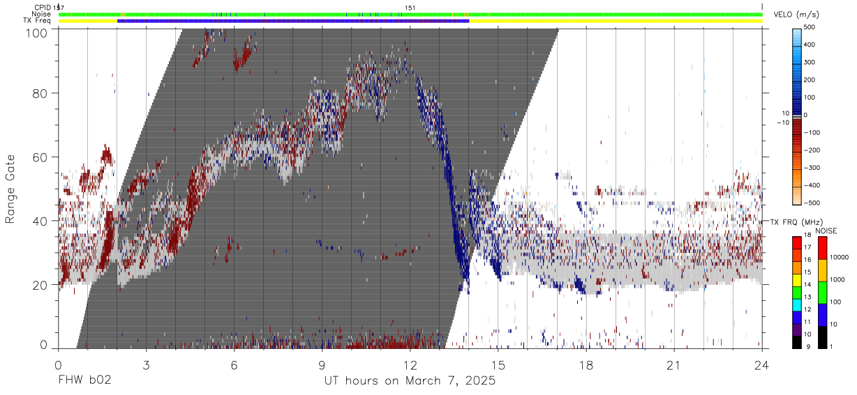This screenshot has height=395, width=857.
Task: Click the purple swatch in TX FRQ legend
Action: (797, 330)
